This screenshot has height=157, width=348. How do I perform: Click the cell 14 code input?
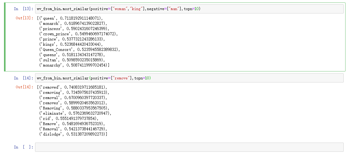tap(189, 78)
